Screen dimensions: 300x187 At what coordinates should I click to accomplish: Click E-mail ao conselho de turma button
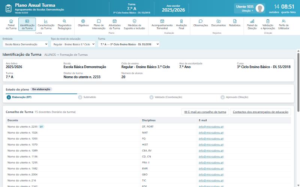click(x=205, y=112)
